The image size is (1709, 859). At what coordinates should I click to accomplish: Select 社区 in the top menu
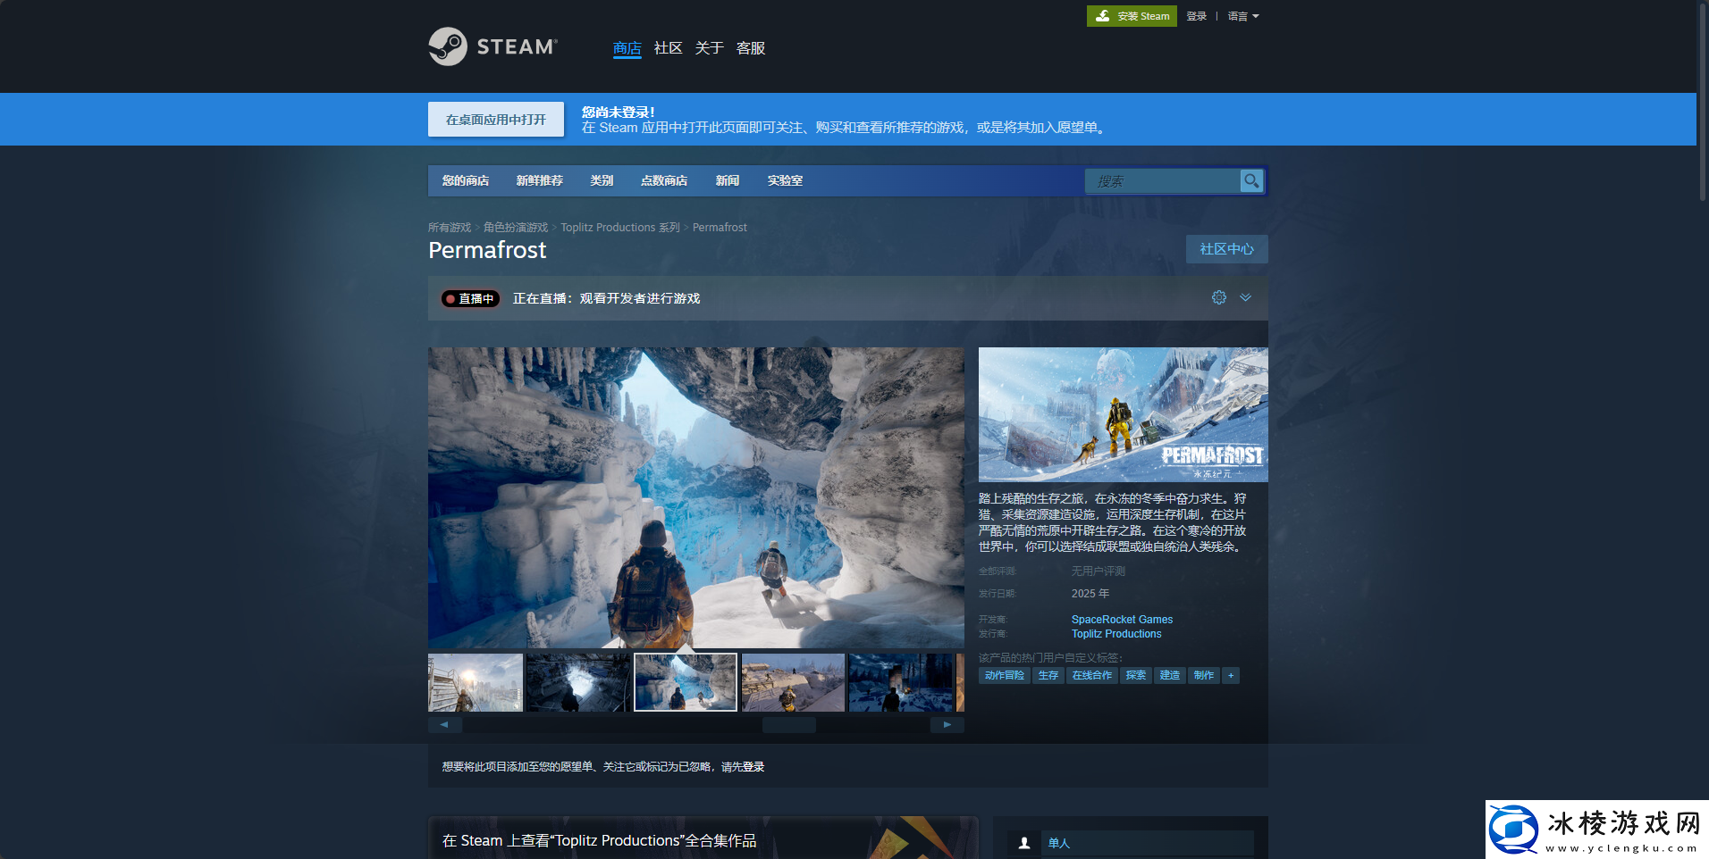667,48
